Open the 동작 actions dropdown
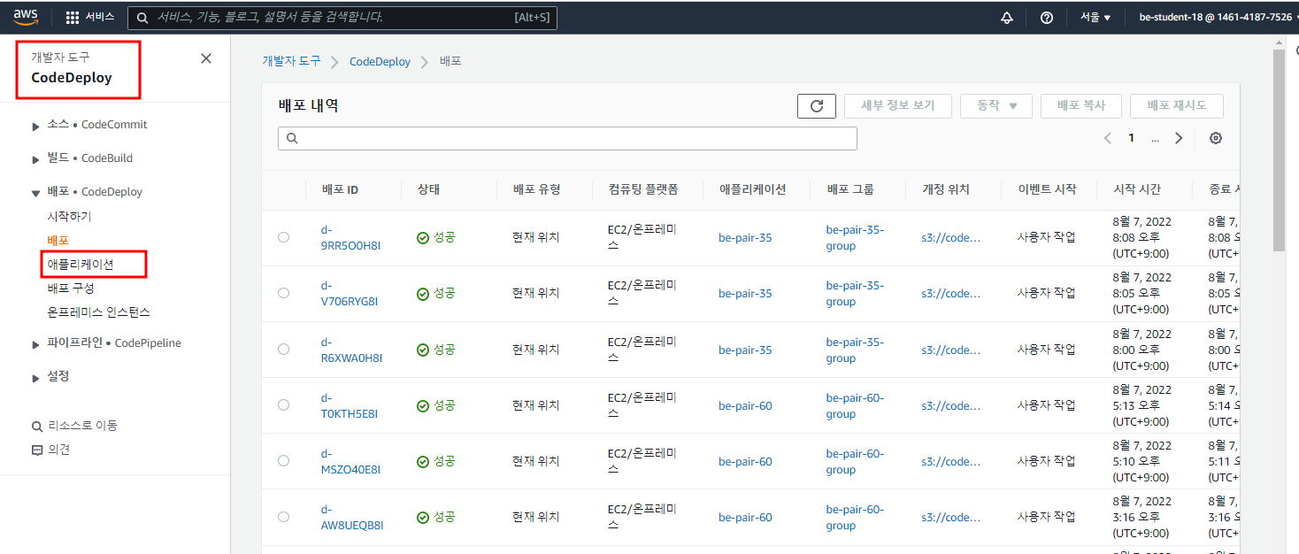 click(997, 106)
